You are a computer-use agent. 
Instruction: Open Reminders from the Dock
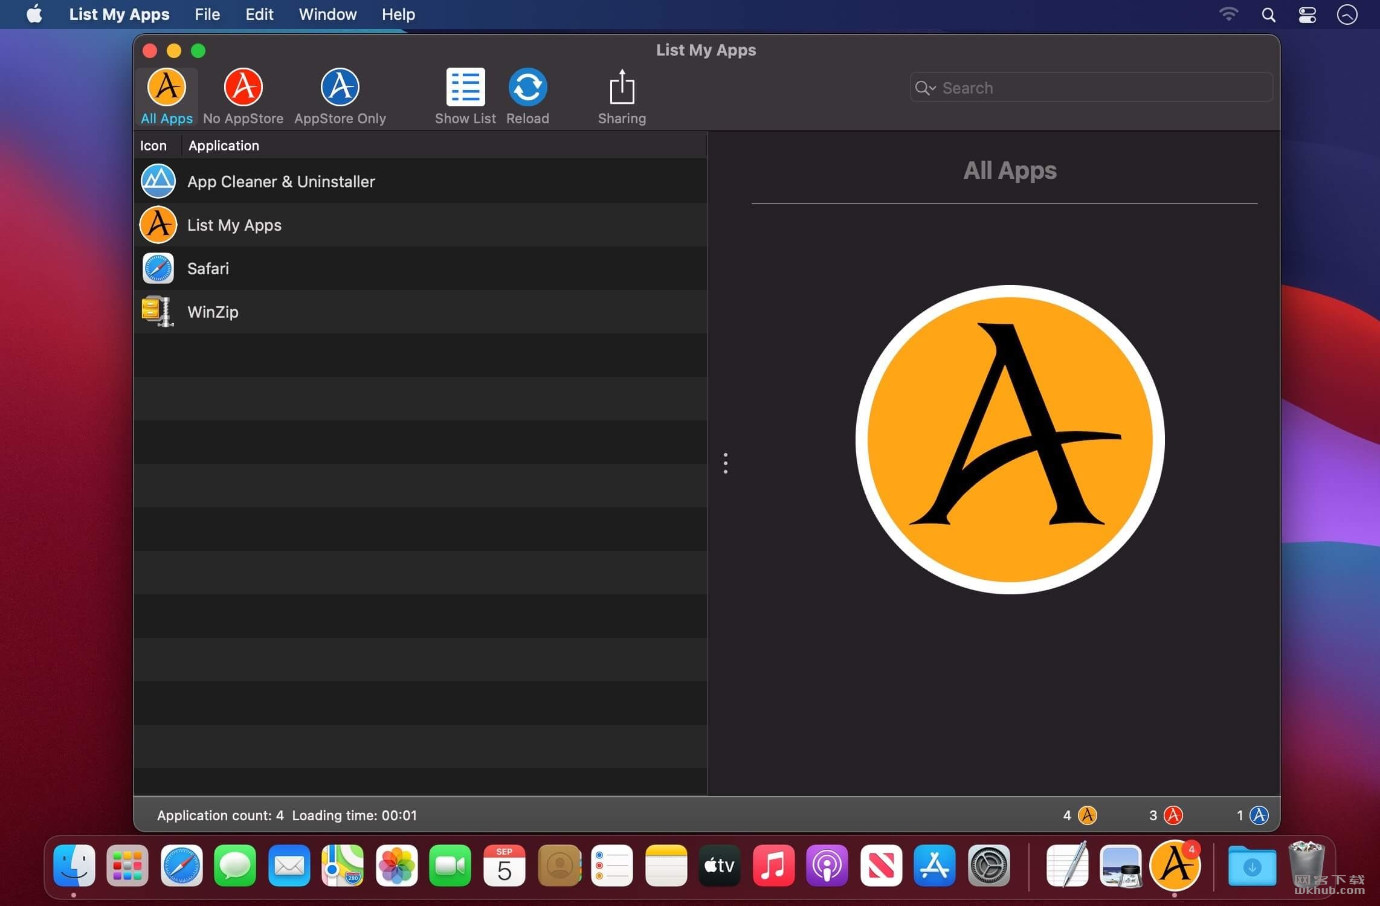[x=611, y=866]
